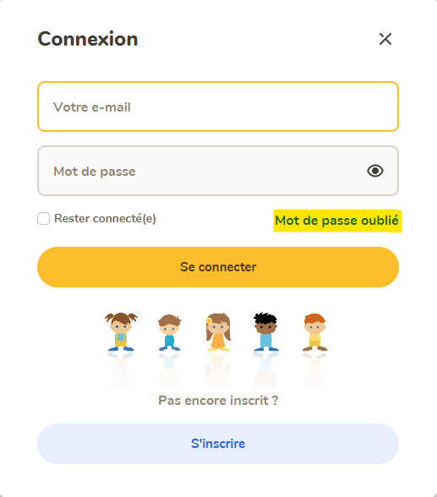Image resolution: width=437 pixels, height=497 pixels.
Task: Select the red-haired boy in yellow avatar
Action: pyautogui.click(x=314, y=332)
